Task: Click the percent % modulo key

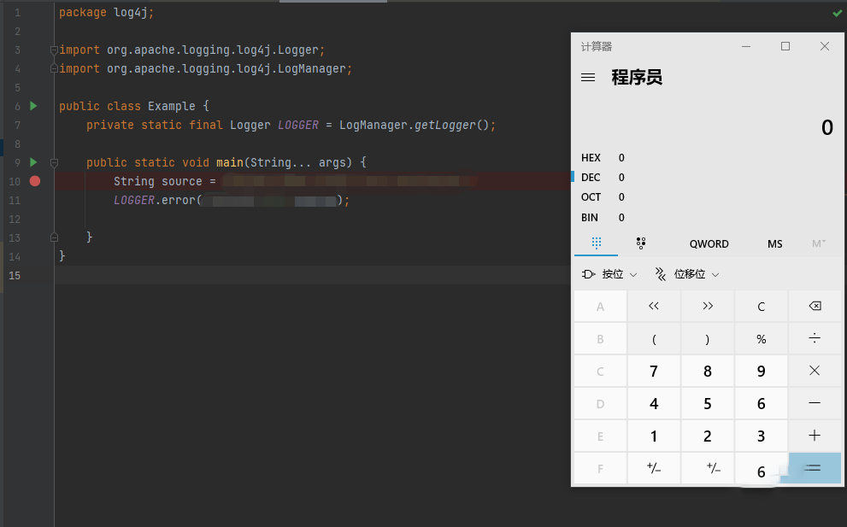Action: (x=762, y=338)
